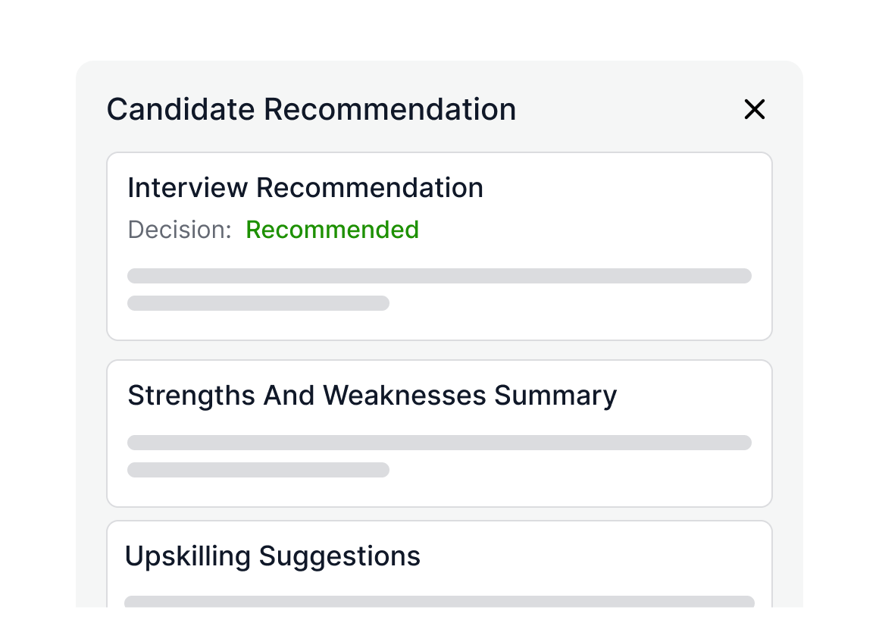Screen dimensions: 879x623
Task: Select the Upskilling Suggestions heading
Action: click(x=272, y=556)
